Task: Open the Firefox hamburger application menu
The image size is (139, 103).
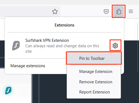Action: tap(131, 11)
